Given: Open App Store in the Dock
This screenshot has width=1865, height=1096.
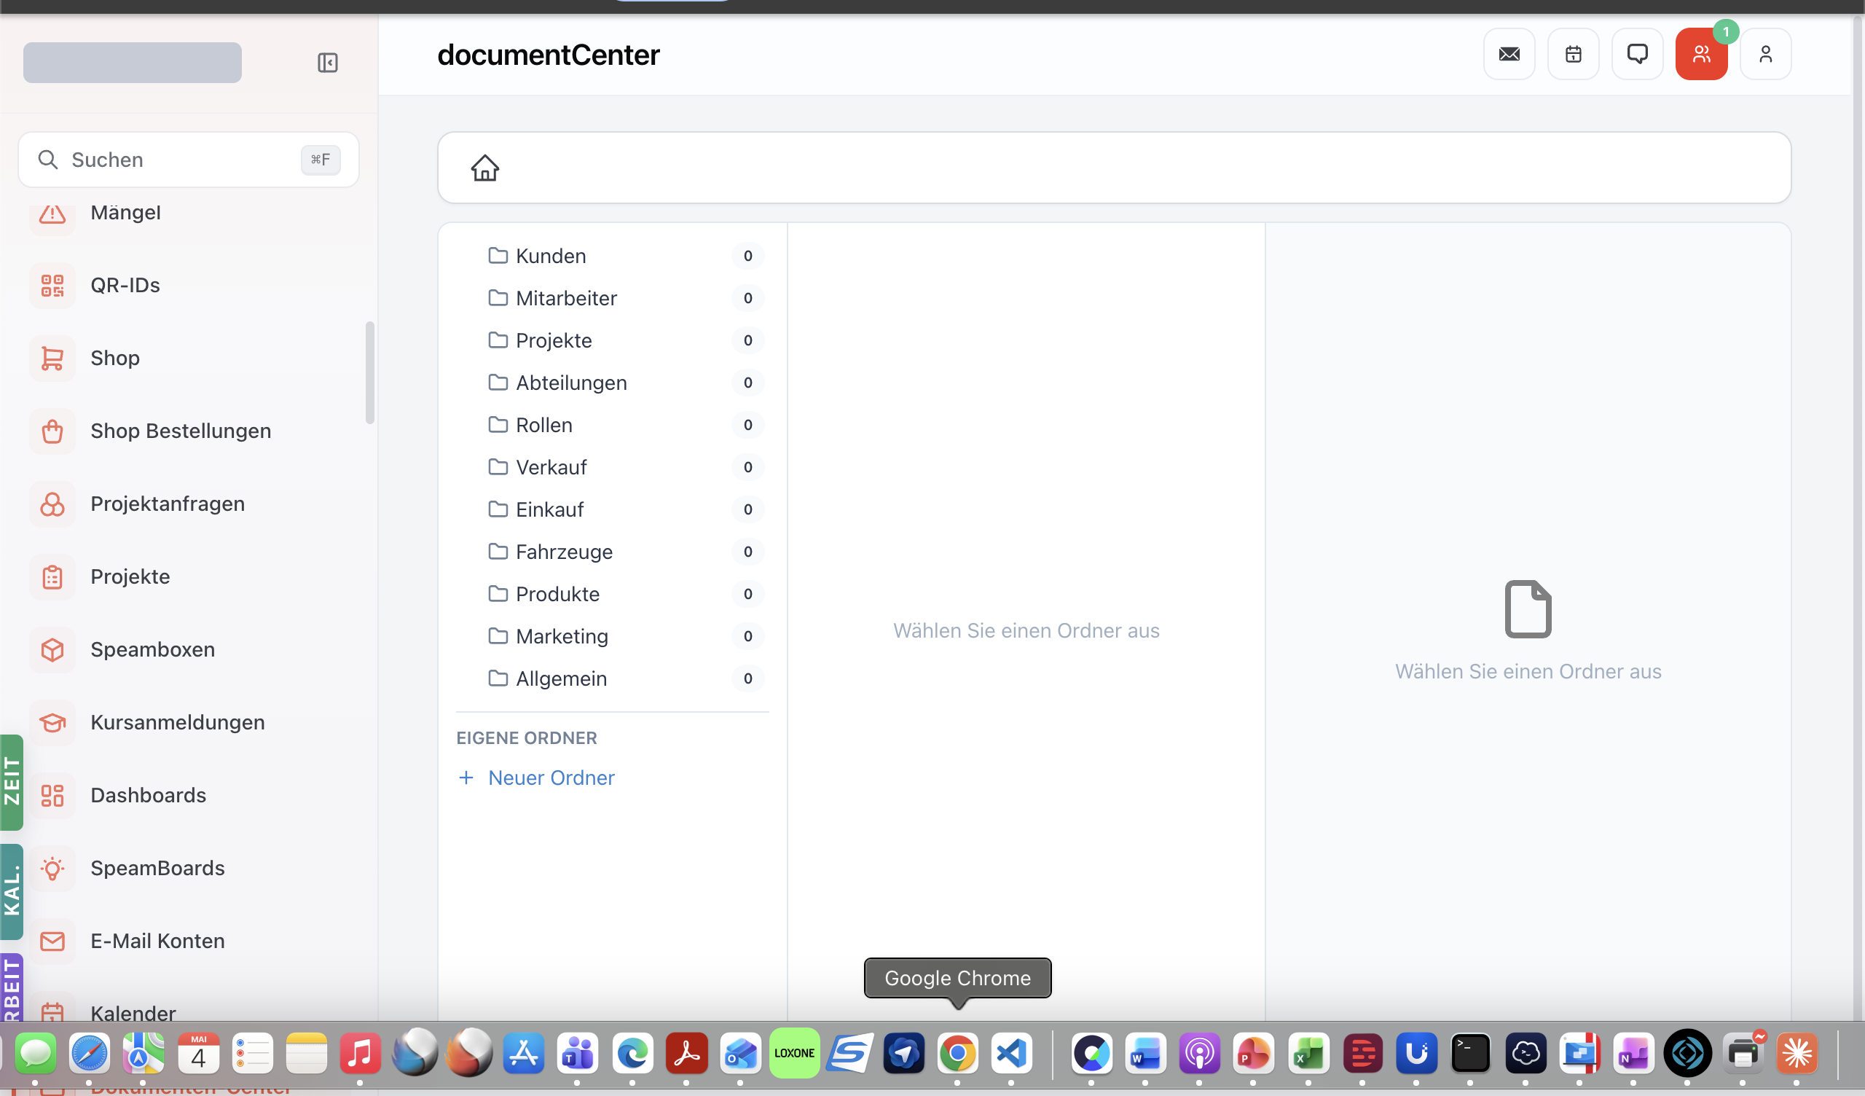Looking at the screenshot, I should tap(524, 1053).
